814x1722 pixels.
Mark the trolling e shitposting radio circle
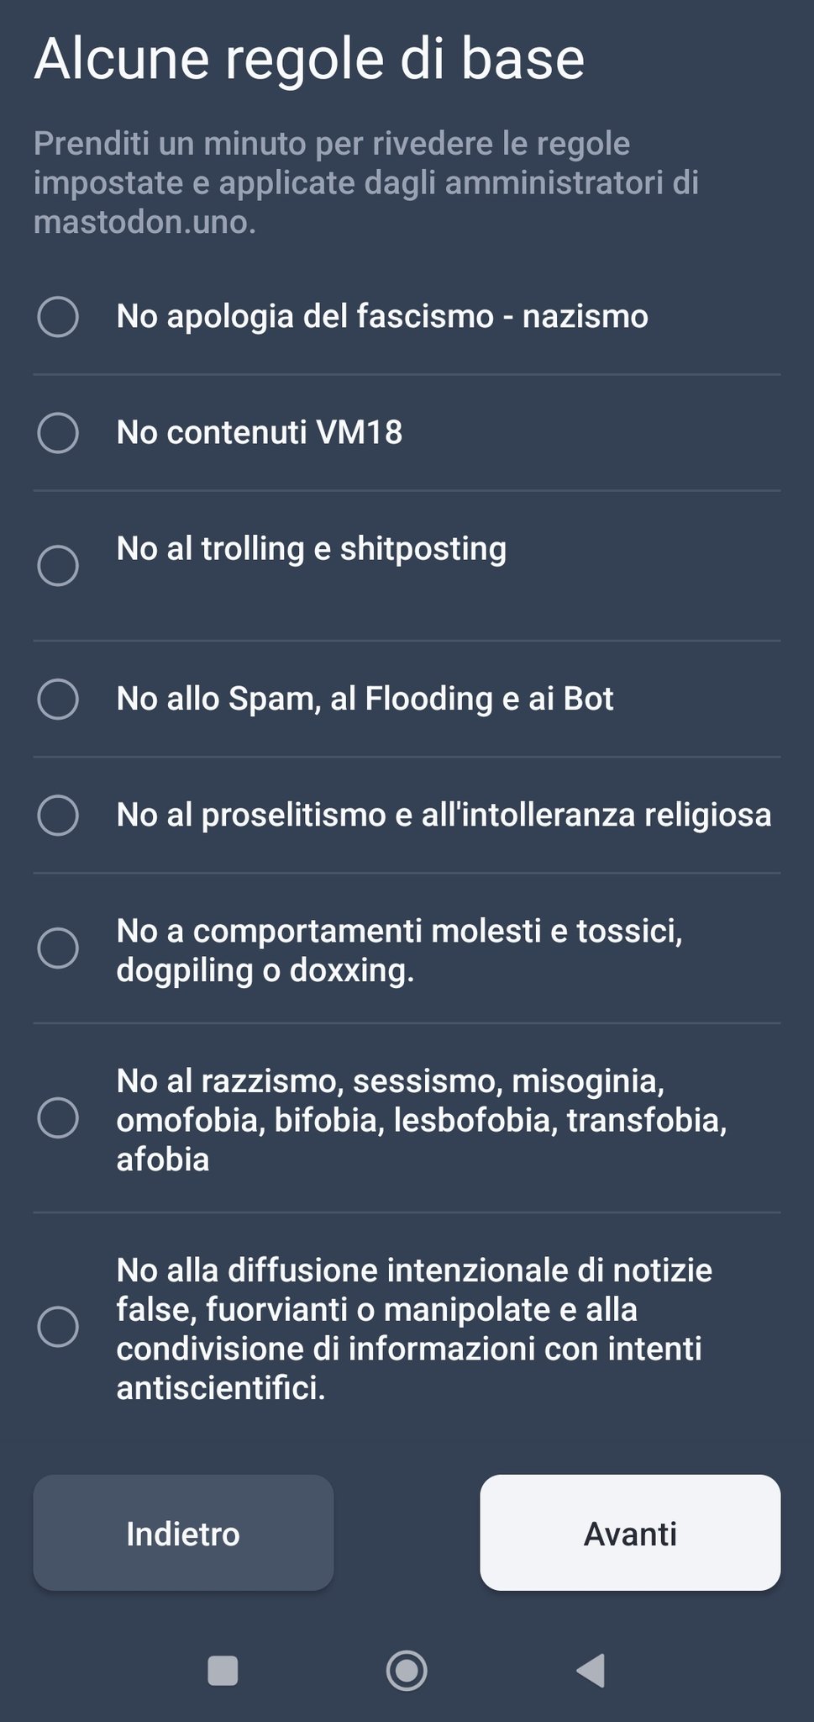58,565
